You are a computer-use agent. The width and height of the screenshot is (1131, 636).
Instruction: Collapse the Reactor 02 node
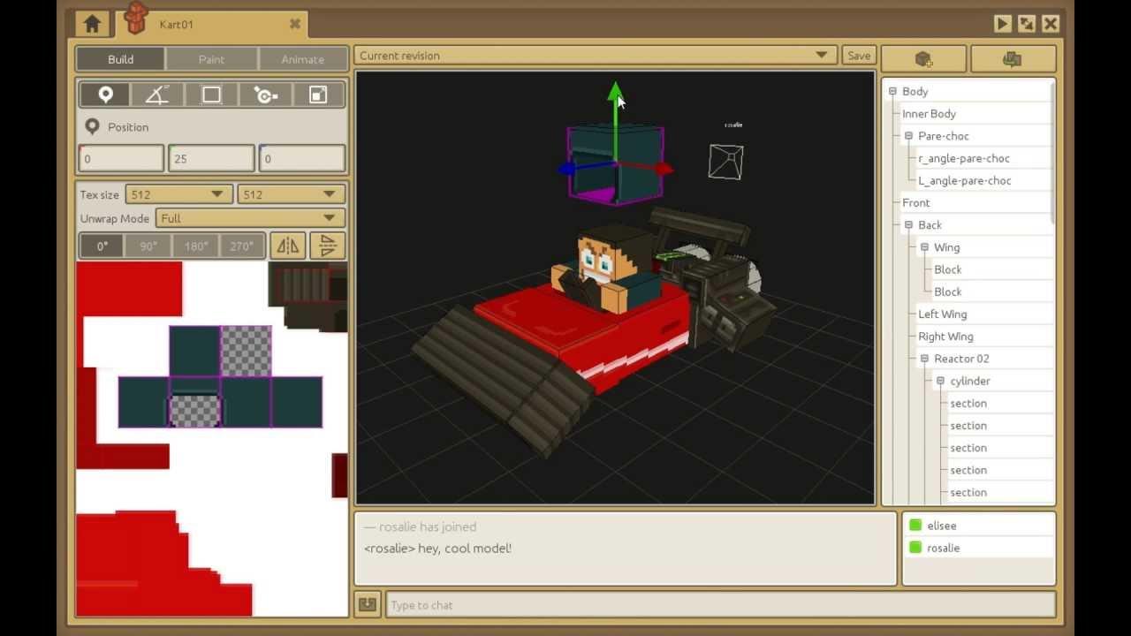924,359
